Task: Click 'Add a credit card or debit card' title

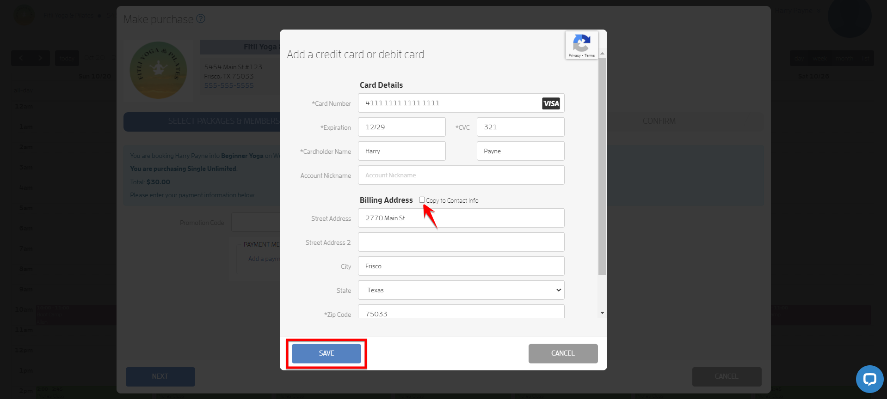Action: point(355,54)
